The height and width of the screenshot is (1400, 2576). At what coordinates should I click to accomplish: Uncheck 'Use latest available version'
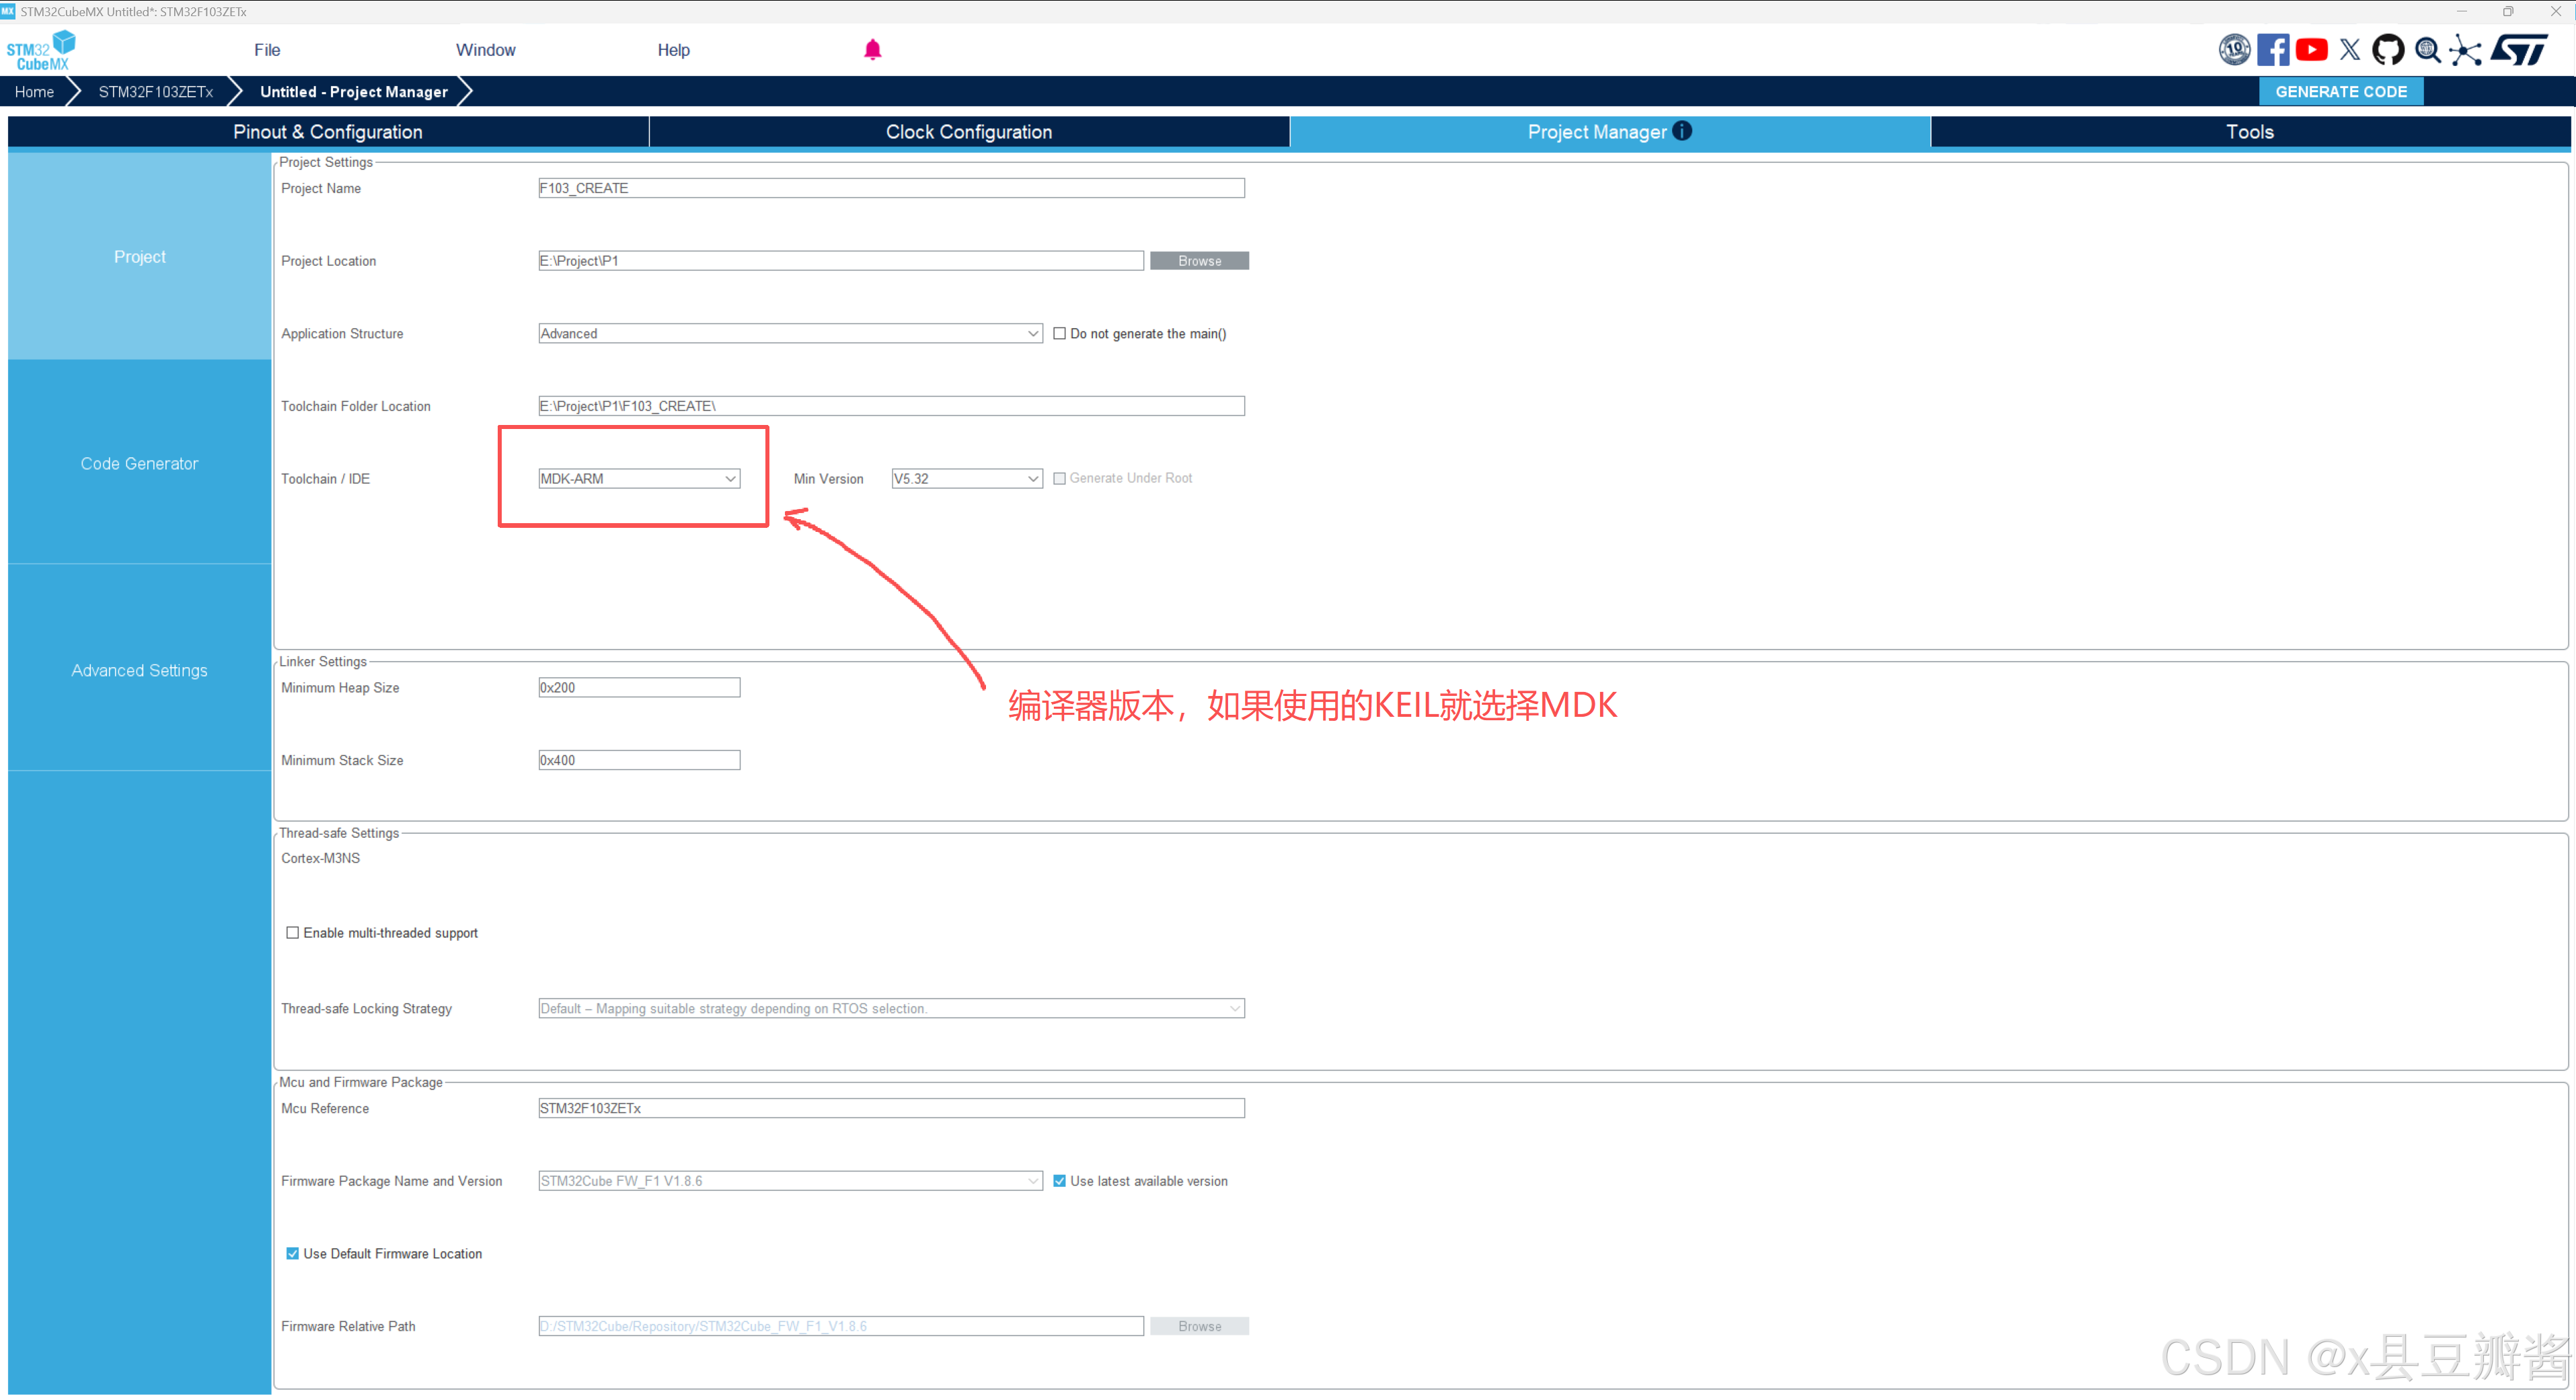click(1059, 1181)
